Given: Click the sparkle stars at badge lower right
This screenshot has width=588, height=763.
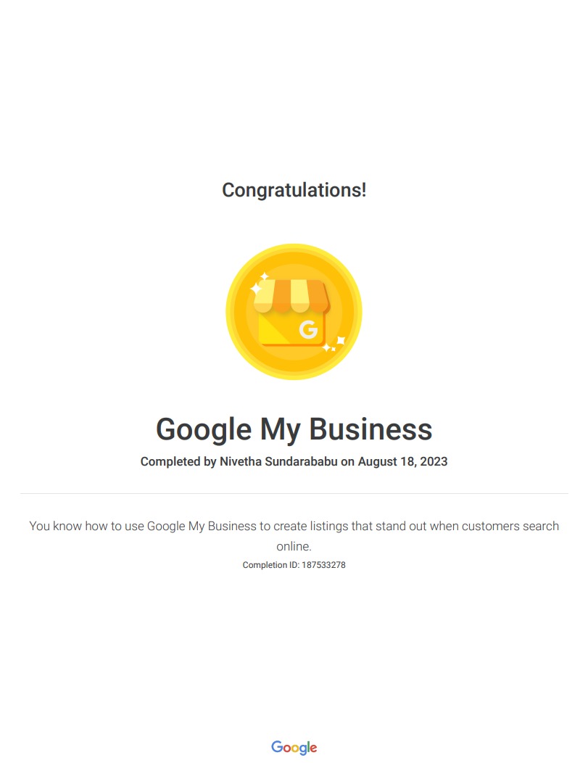Looking at the screenshot, I should (x=334, y=344).
